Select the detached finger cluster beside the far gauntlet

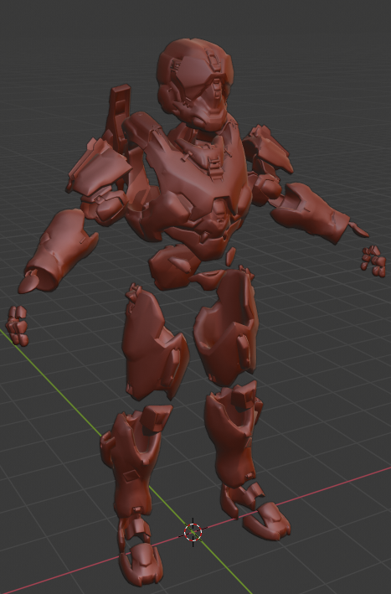click(x=373, y=261)
